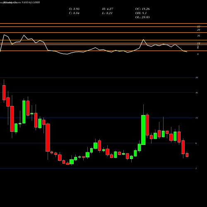Select the low value L: 3.21
The height and width of the screenshot is (207, 207).
[107, 13]
